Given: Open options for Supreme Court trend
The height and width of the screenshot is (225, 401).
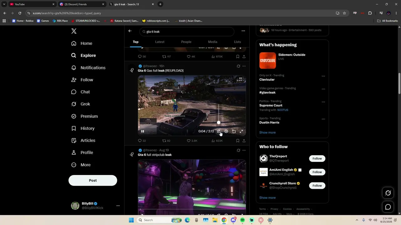Looking at the screenshot, I should (x=323, y=102).
